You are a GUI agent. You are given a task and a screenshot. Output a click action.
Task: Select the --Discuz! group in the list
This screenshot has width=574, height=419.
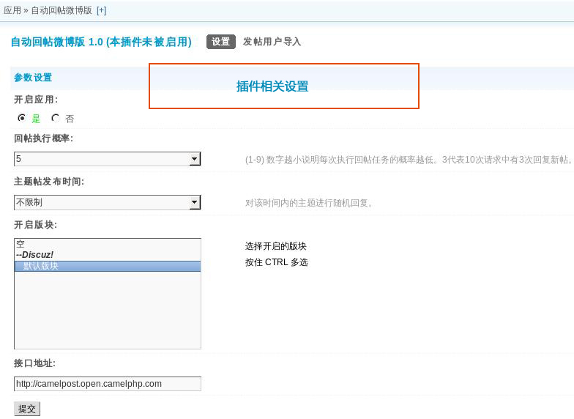[x=107, y=255]
